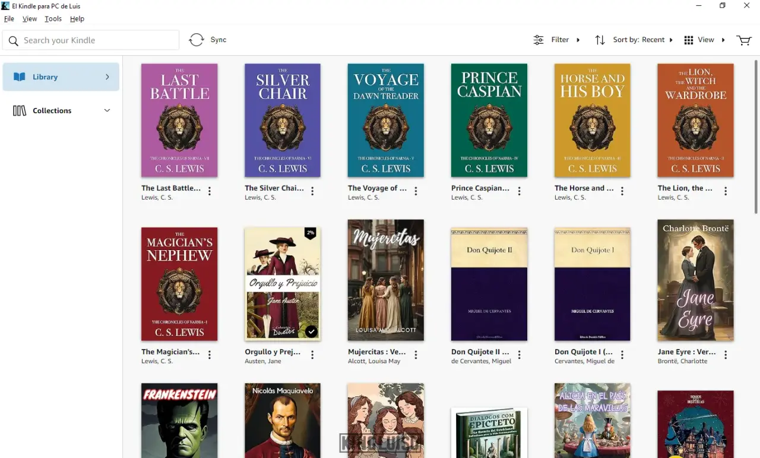The width and height of the screenshot is (760, 458).
Task: Click the Sync button label
Action: (x=218, y=40)
